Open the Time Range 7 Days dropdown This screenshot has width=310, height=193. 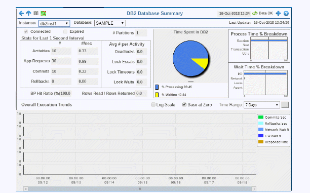[x=262, y=105]
